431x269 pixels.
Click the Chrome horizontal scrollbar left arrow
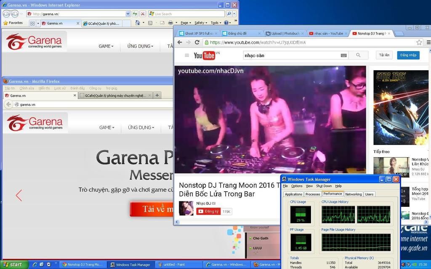coord(177,222)
